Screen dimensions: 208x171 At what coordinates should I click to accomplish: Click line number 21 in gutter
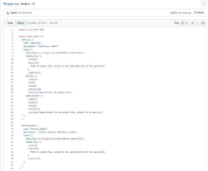[12, 96]
